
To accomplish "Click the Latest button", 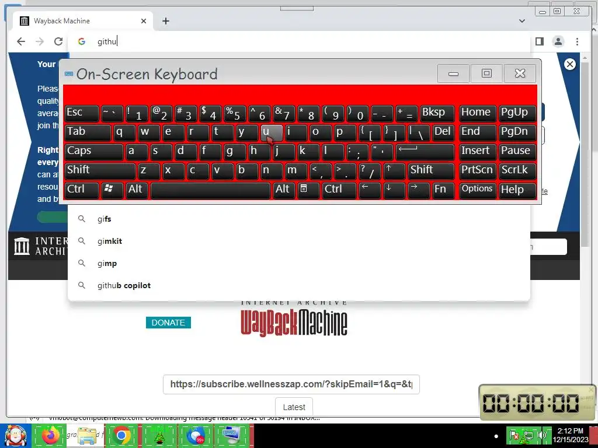I will [294, 407].
